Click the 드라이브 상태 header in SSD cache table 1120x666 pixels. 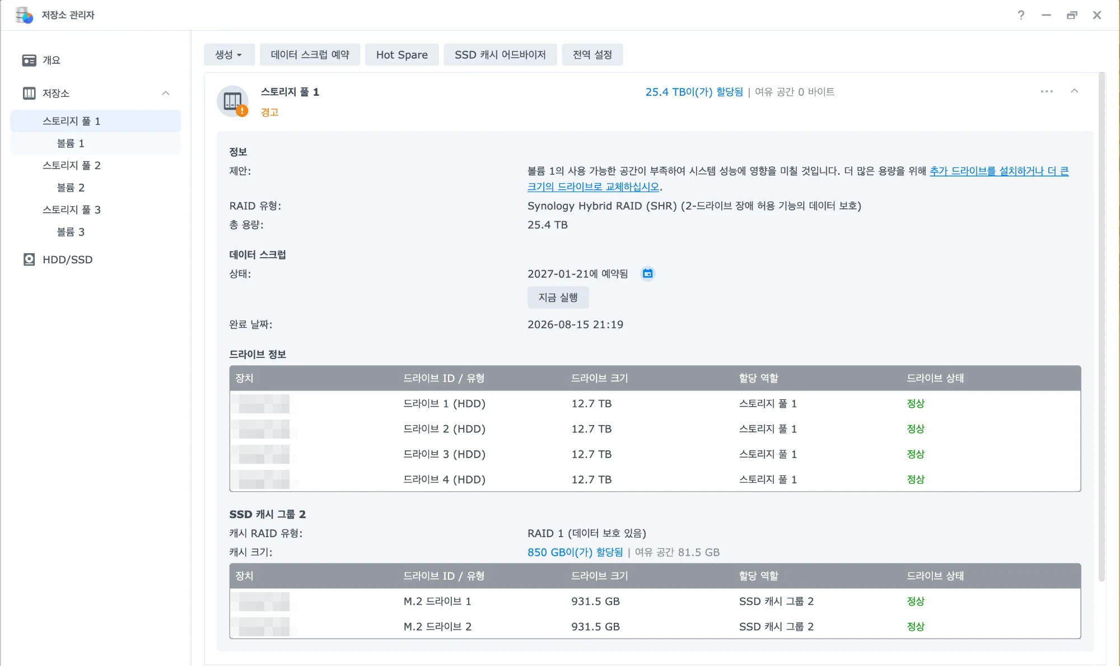point(935,576)
